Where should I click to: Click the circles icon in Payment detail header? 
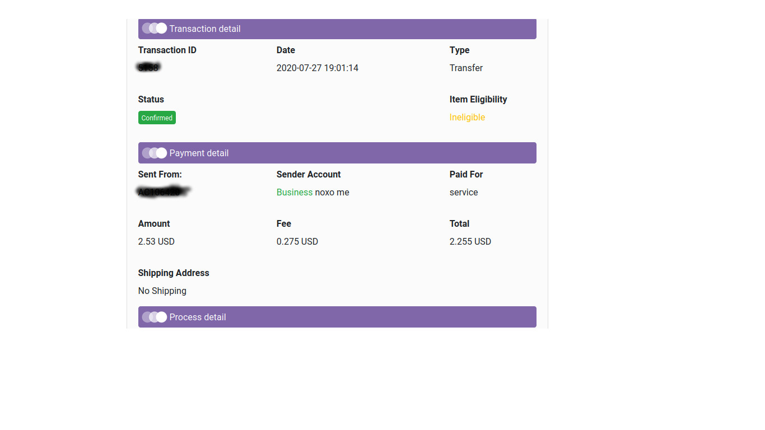point(155,153)
